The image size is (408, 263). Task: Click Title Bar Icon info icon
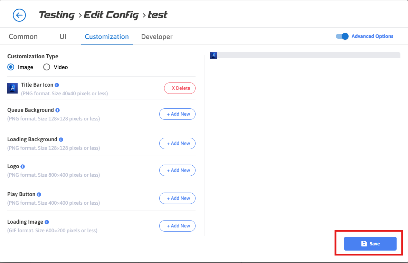[57, 85]
